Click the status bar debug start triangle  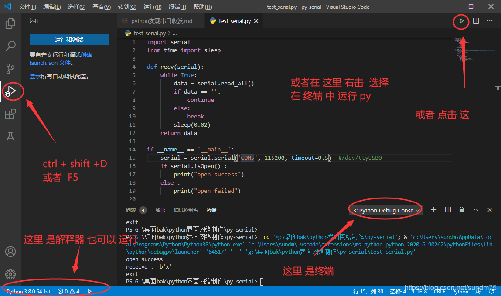pyautogui.click(x=89, y=291)
